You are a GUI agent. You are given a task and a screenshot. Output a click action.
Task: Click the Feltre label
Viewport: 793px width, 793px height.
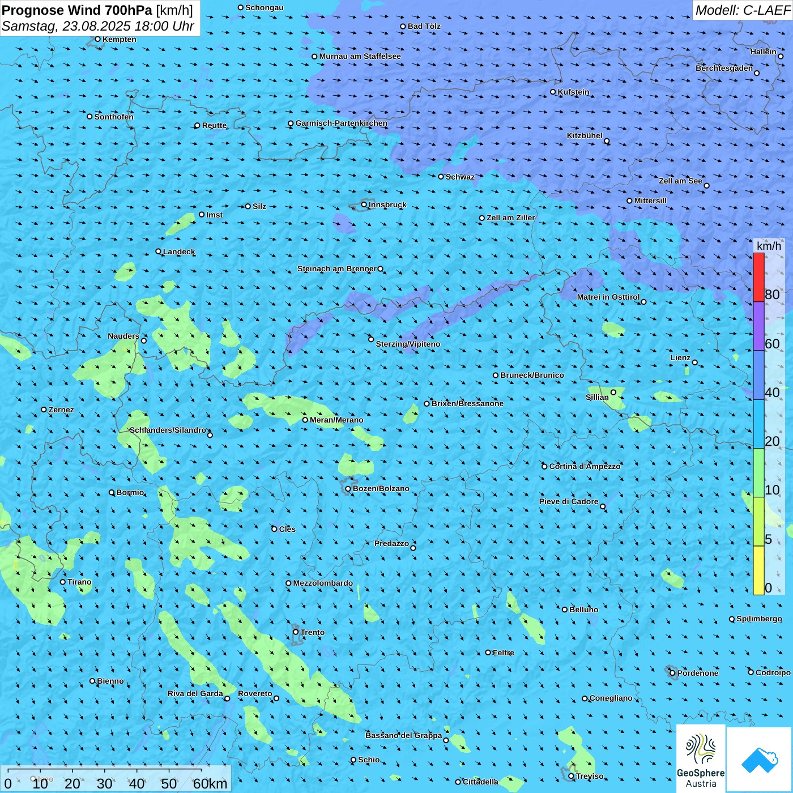(504, 653)
